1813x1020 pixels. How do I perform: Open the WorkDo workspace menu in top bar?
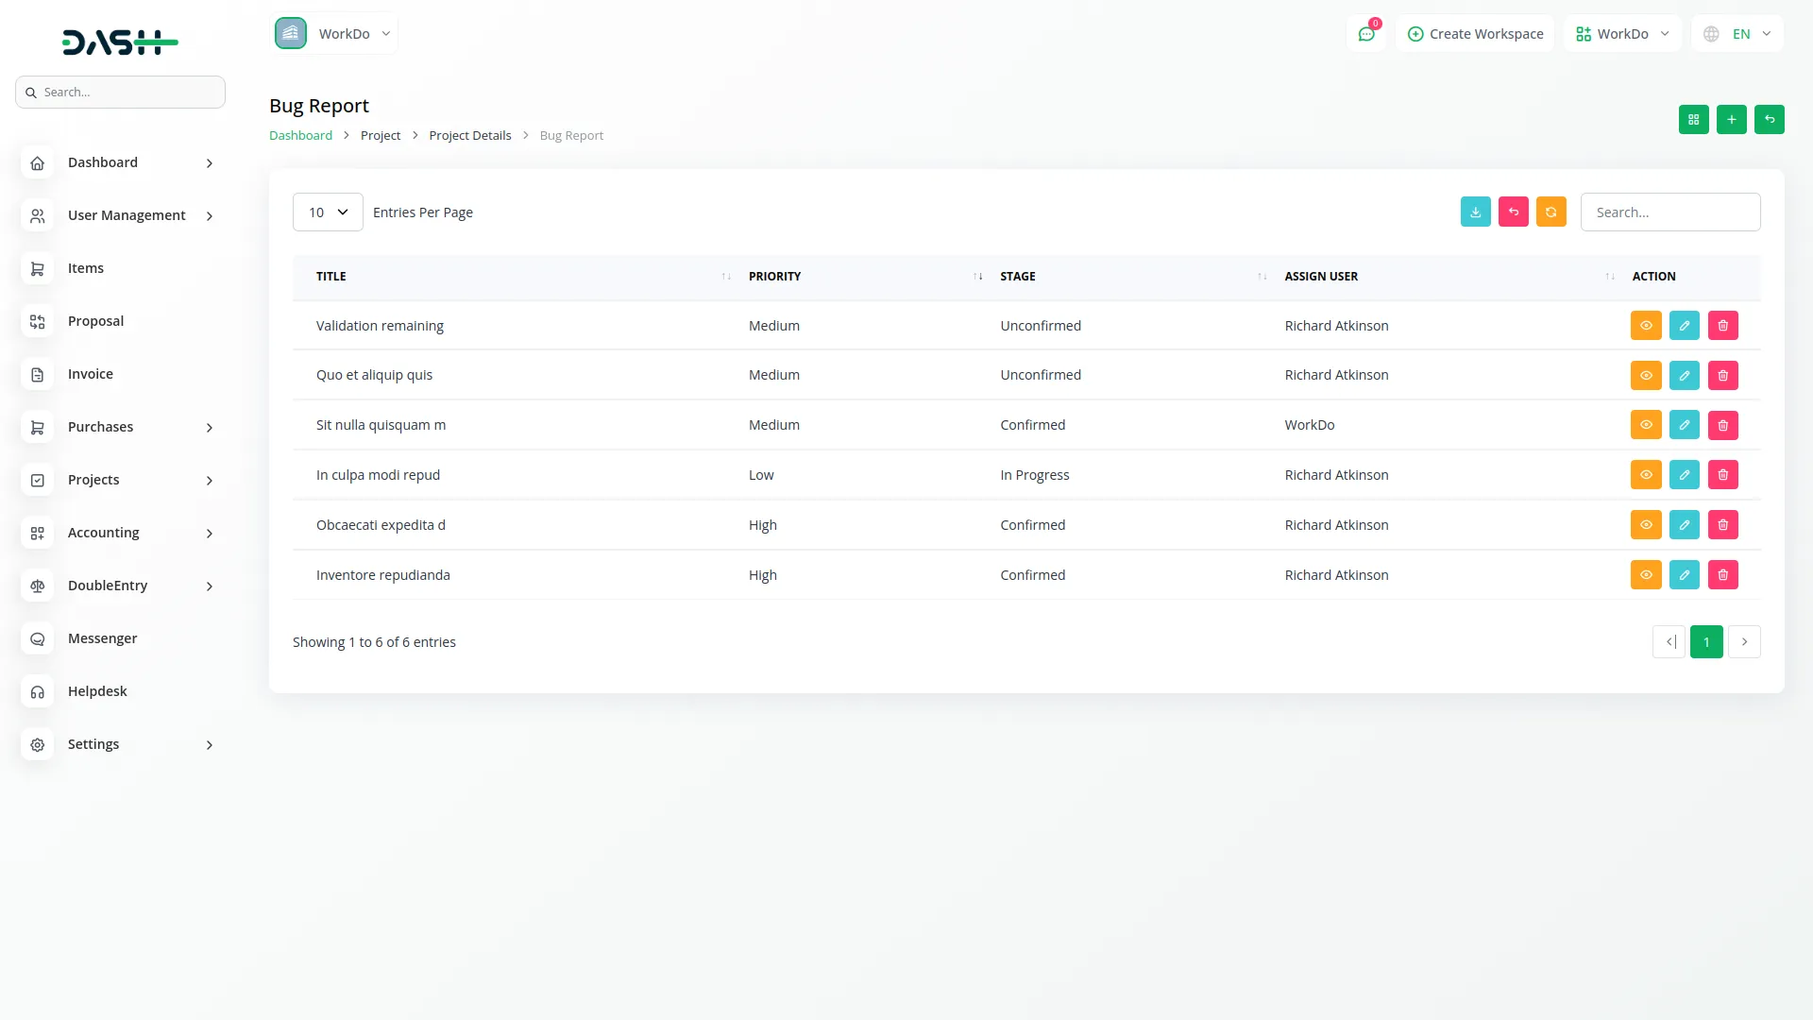1622,33
